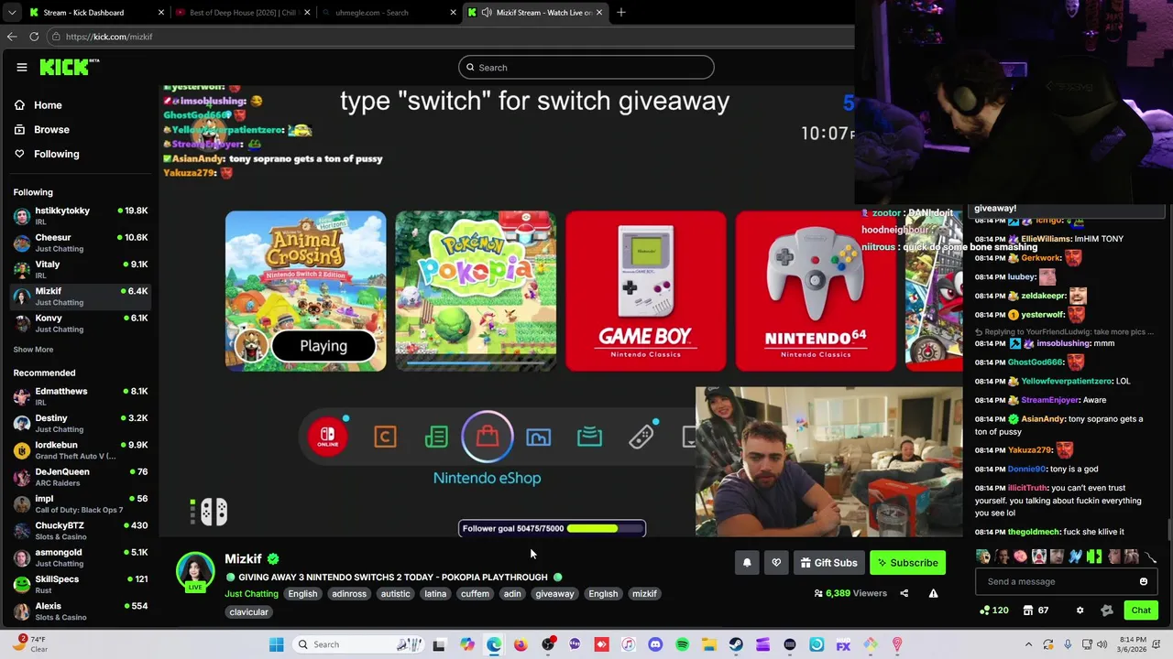Click the Animal Crossing game thumbnail
This screenshot has width=1173, height=659.
(x=306, y=291)
